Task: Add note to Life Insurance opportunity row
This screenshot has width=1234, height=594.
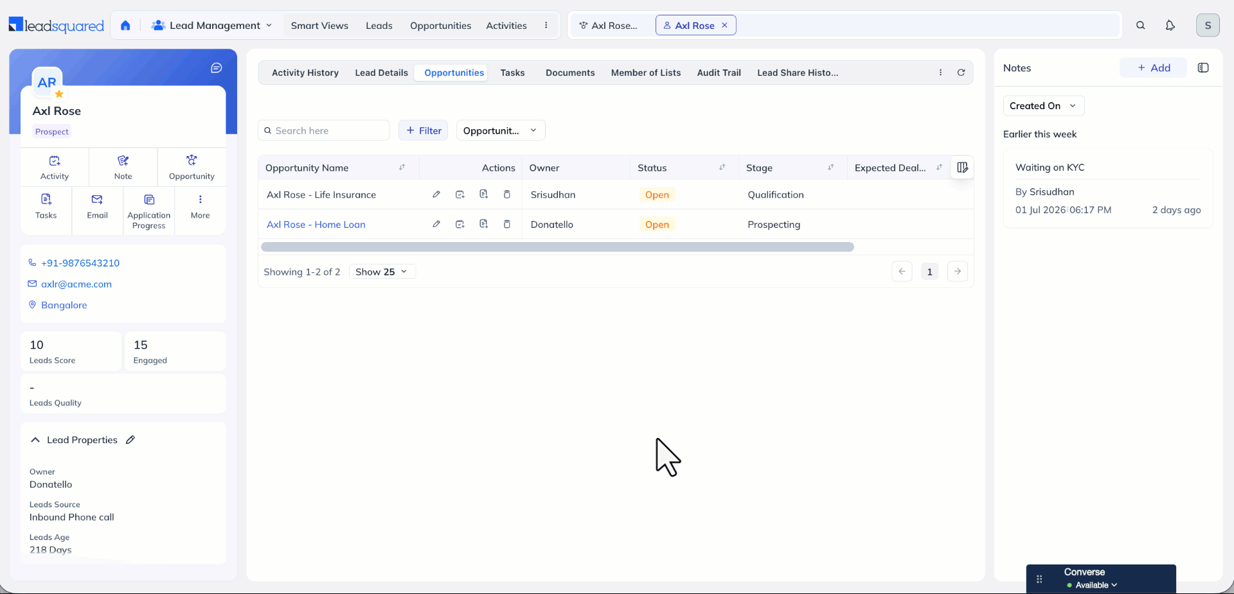Action: [484, 195]
